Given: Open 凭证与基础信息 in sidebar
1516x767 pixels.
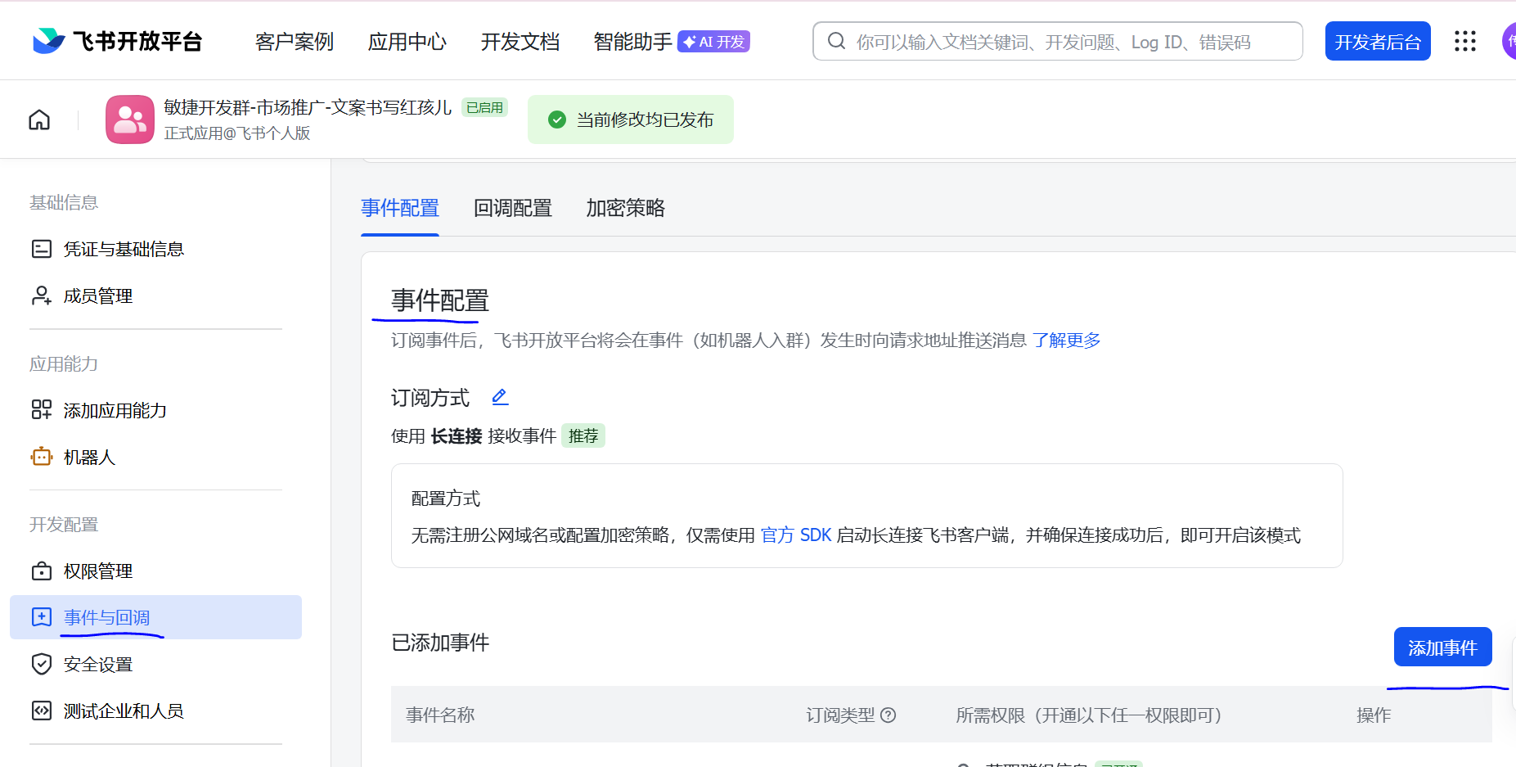Looking at the screenshot, I should [x=124, y=249].
